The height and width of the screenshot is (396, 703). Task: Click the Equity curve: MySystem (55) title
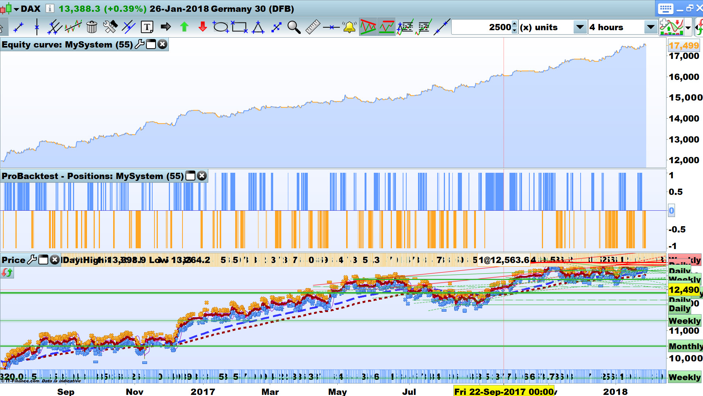click(67, 45)
